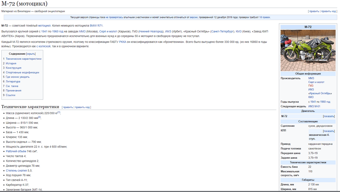Jump to contents item 'Конструкция'
This screenshot has height=192, width=340.
coord(14,68)
